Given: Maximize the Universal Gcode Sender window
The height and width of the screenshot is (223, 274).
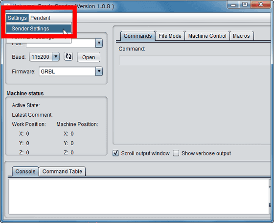Looking at the screenshot, I should pyautogui.click(x=245, y=4).
